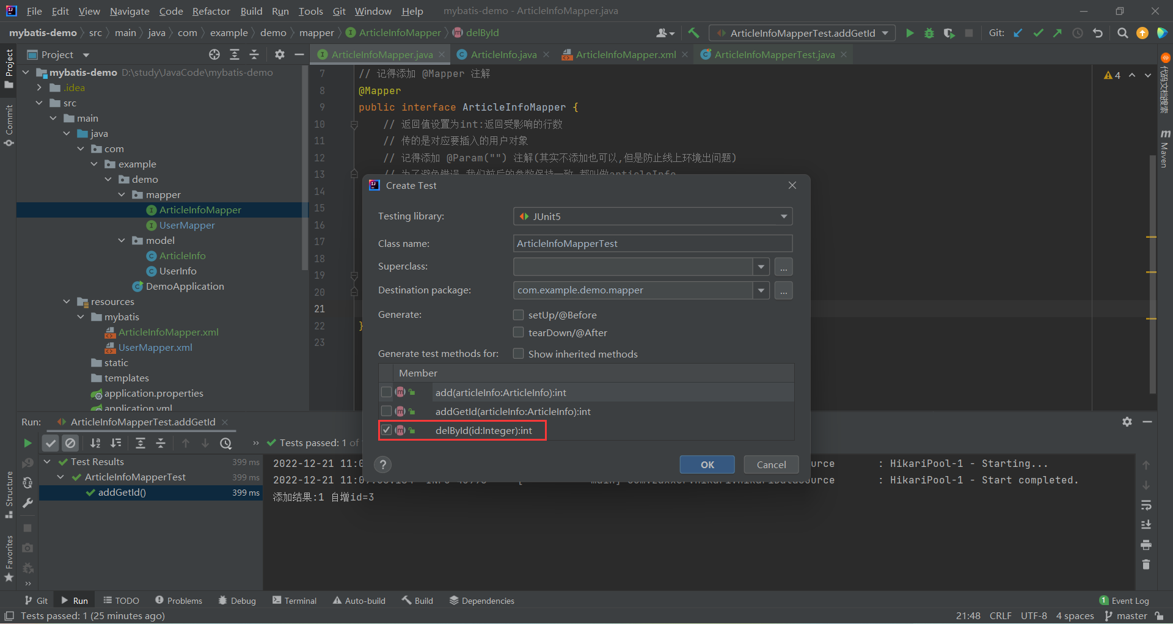Expand all icon in Project panel

point(235,54)
